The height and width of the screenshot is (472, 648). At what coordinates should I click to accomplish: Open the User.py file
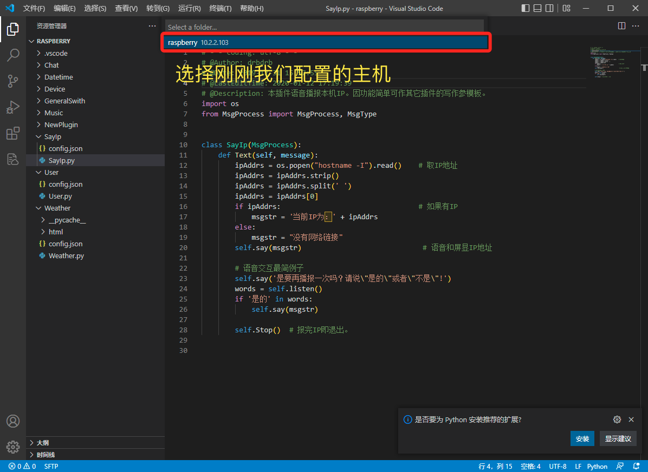[x=95, y=196]
